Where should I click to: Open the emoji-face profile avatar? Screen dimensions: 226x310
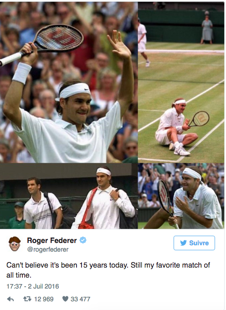pyautogui.click(x=15, y=243)
